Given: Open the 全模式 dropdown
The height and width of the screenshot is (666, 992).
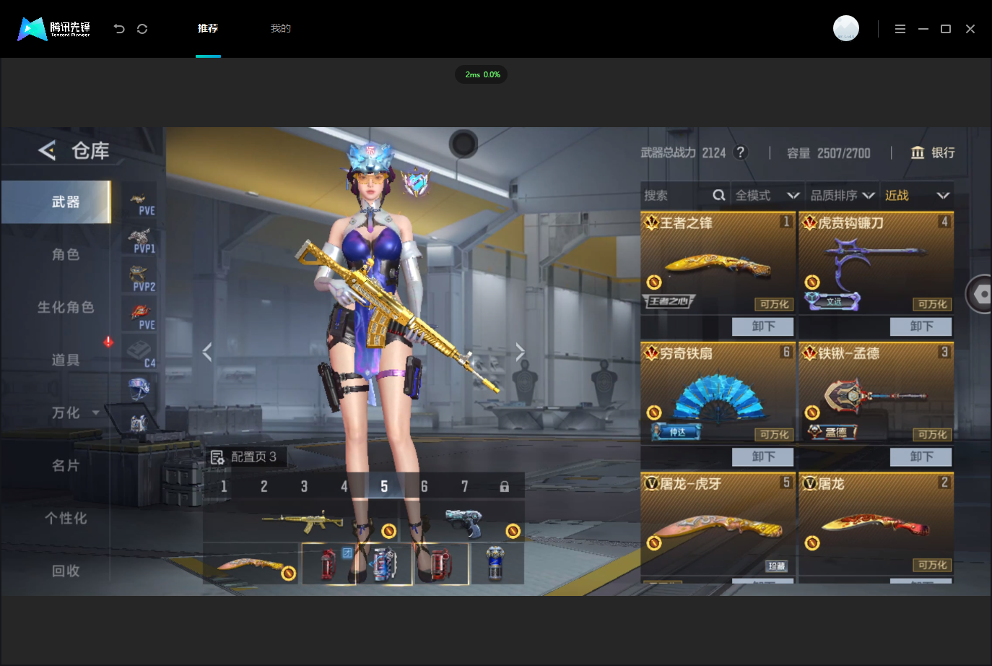Looking at the screenshot, I should tap(767, 196).
